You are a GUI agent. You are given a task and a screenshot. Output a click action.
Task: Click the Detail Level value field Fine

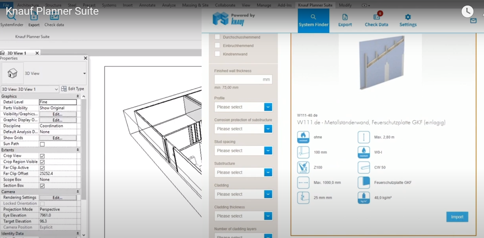coord(58,102)
